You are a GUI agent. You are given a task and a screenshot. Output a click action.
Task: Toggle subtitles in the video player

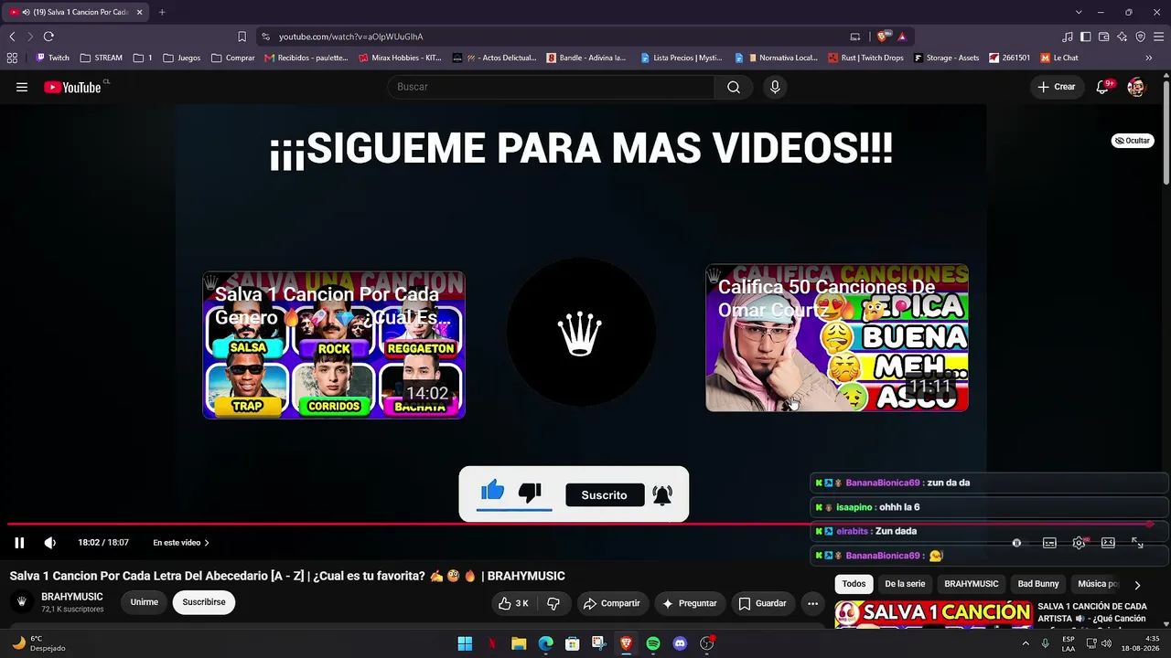[x=1049, y=543]
